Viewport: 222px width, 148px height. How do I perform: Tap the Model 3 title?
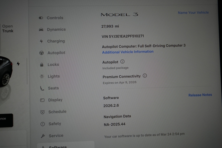(x=119, y=15)
